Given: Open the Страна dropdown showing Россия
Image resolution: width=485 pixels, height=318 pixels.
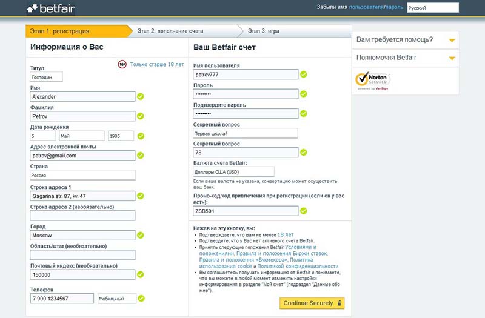Looking at the screenshot, I should point(82,175).
